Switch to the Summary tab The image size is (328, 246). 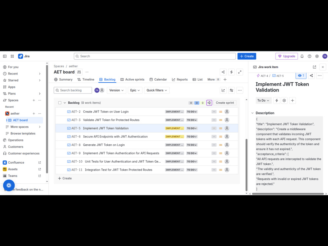(63, 79)
